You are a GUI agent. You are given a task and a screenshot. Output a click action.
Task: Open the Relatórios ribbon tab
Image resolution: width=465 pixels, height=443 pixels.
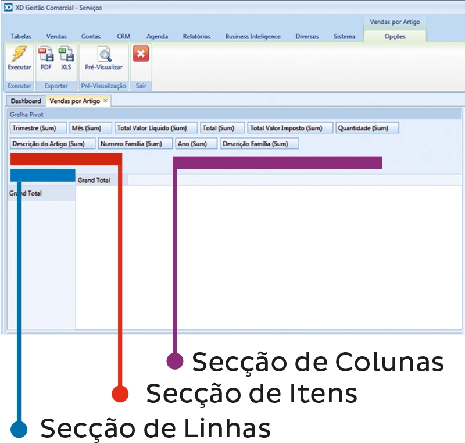point(196,36)
